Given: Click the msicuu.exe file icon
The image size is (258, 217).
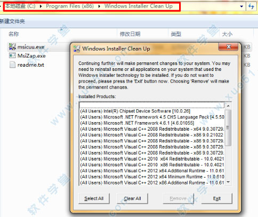Looking at the screenshot, I should (x=12, y=47).
